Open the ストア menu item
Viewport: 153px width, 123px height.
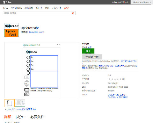(x=66, y=8)
